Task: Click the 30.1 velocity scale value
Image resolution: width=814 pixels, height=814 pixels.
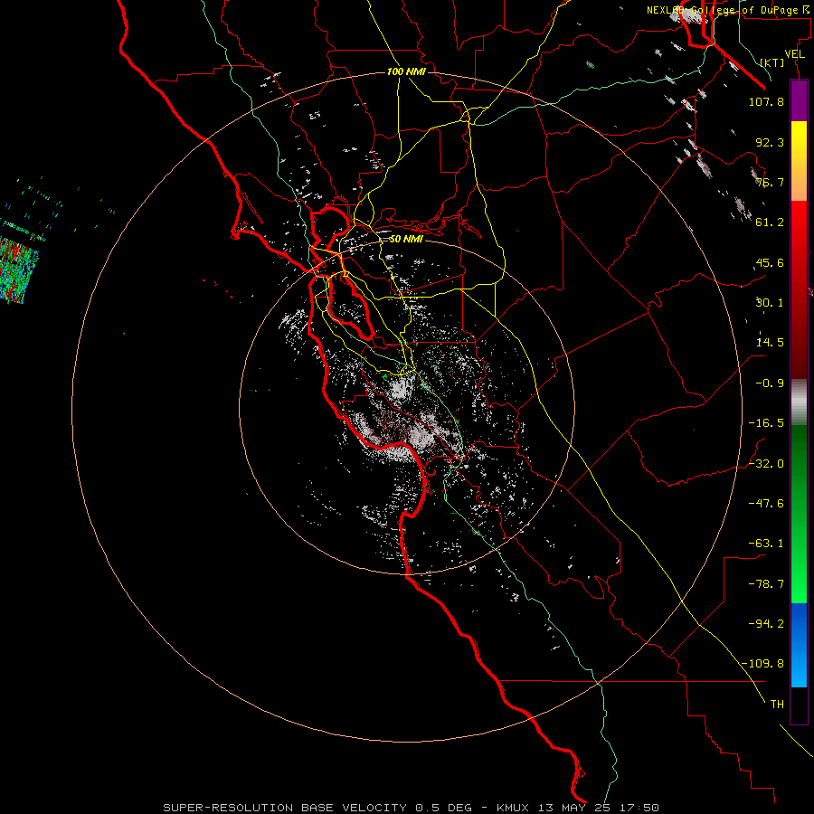Action: pyautogui.click(x=770, y=303)
